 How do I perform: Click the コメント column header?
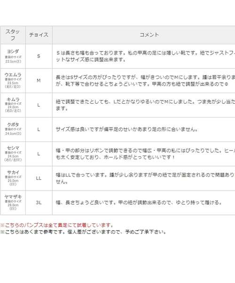click(x=149, y=35)
